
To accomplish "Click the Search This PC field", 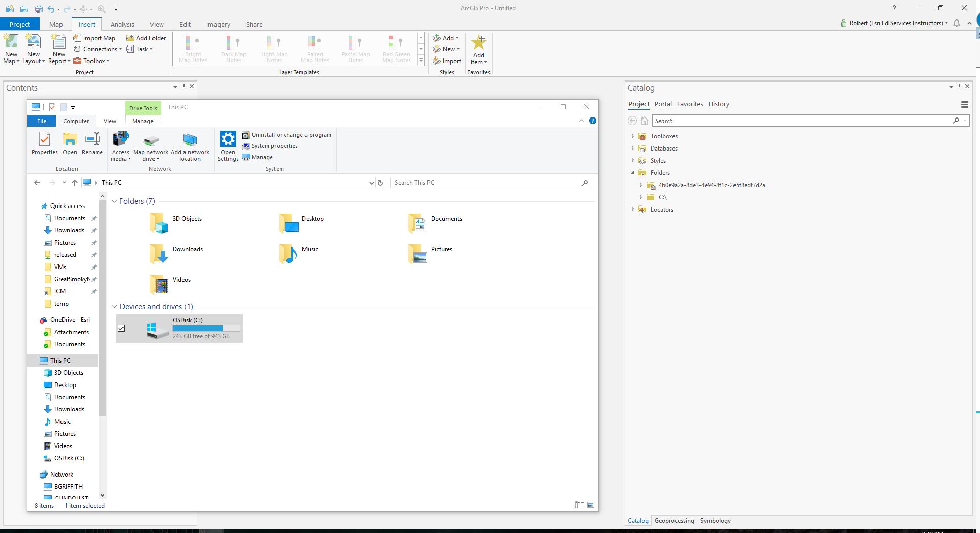I will [x=491, y=183].
